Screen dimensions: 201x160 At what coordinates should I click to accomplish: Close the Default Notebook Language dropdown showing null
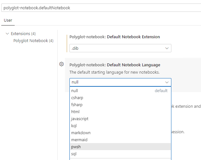120,82
